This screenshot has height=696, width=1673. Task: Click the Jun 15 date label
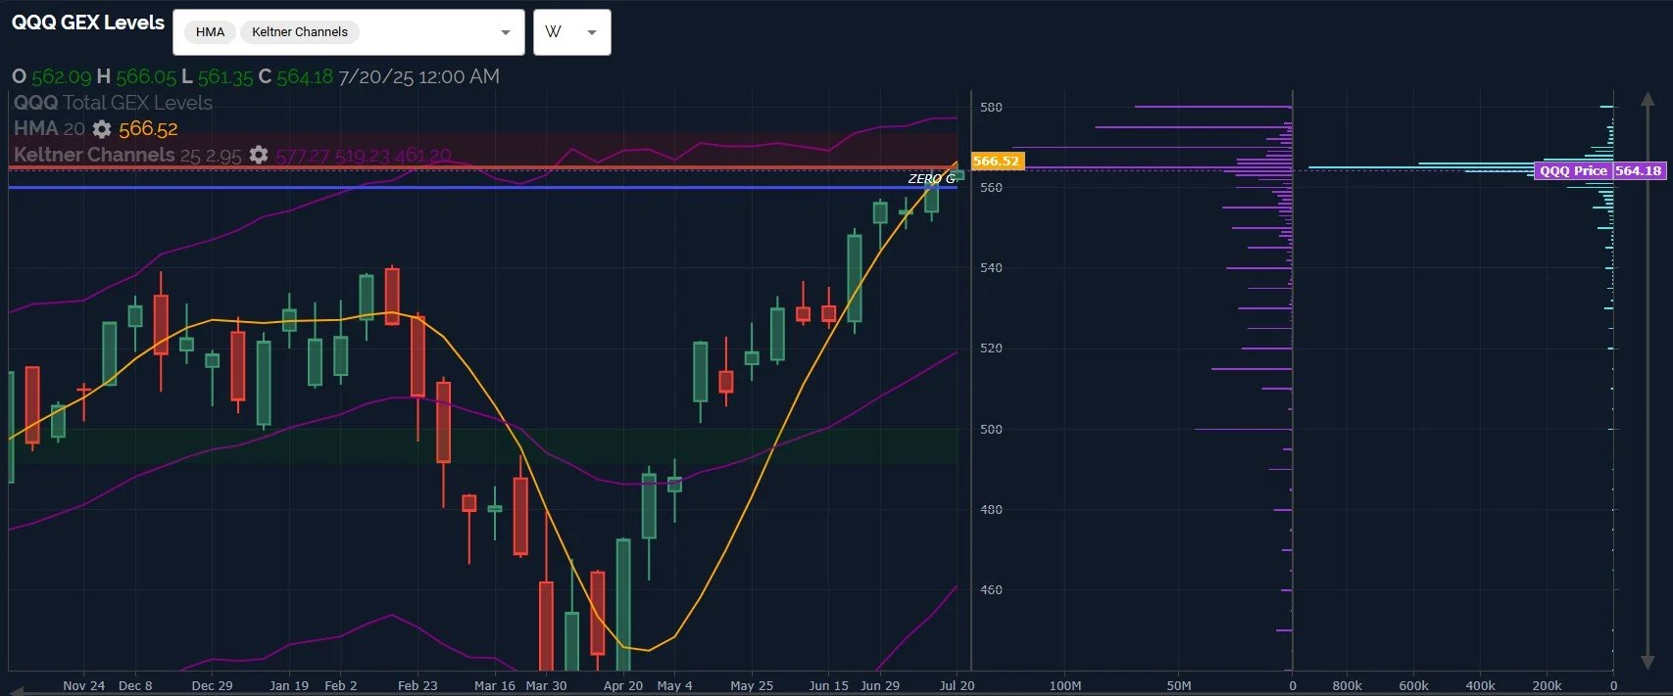[829, 685]
